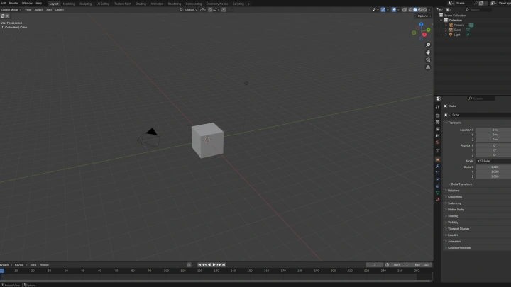Open the Window menu
Image resolution: width=511 pixels, height=287 pixels.
(x=27, y=4)
